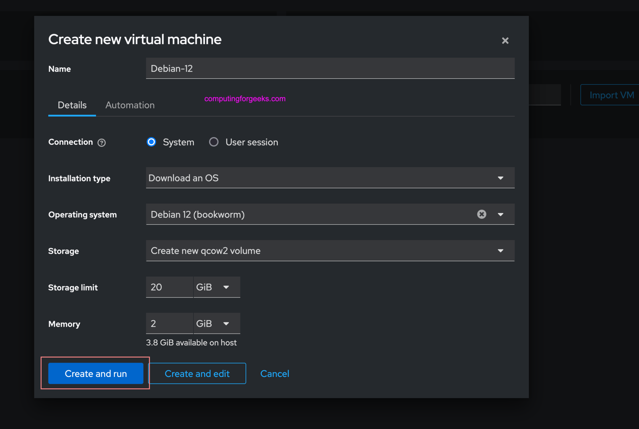Screen dimensions: 639x429
Task: Click the Create and run button
Action: point(95,374)
